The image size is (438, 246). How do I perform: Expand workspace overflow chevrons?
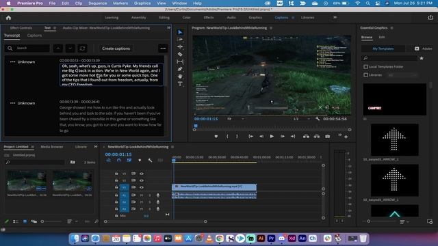click(x=335, y=17)
